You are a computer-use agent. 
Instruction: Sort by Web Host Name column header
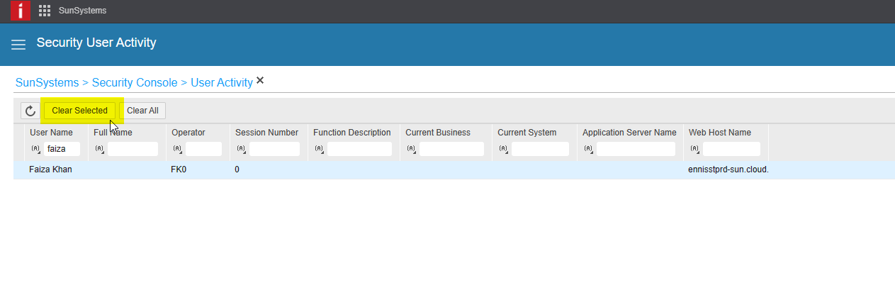[x=720, y=133]
